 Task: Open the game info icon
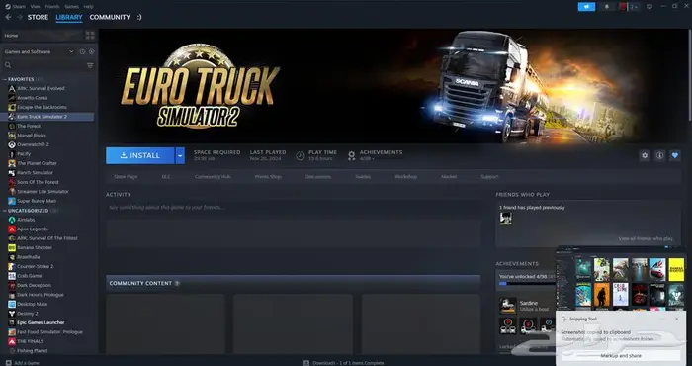(x=659, y=155)
